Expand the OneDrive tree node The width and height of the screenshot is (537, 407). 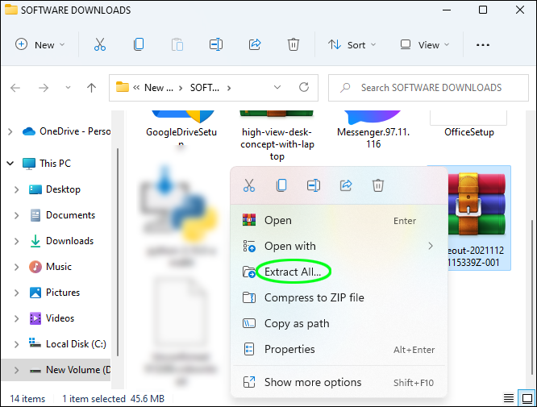click(x=10, y=131)
